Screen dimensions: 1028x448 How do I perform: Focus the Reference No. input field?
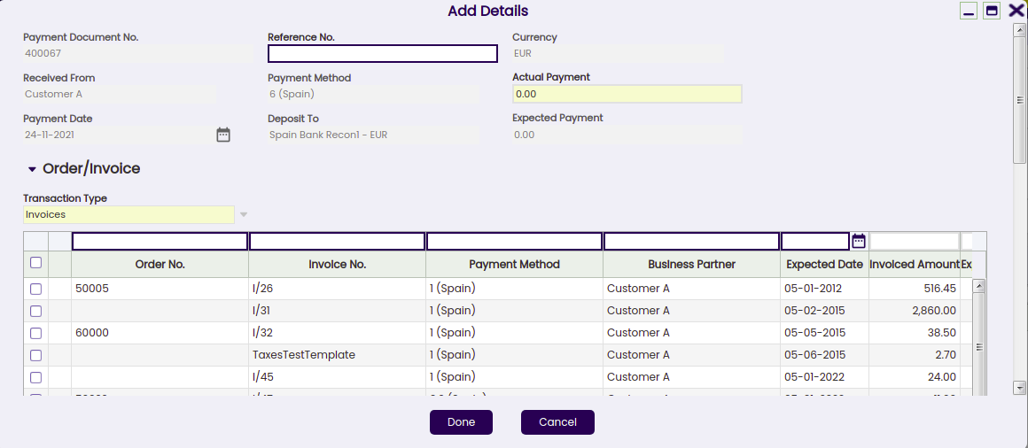(383, 54)
